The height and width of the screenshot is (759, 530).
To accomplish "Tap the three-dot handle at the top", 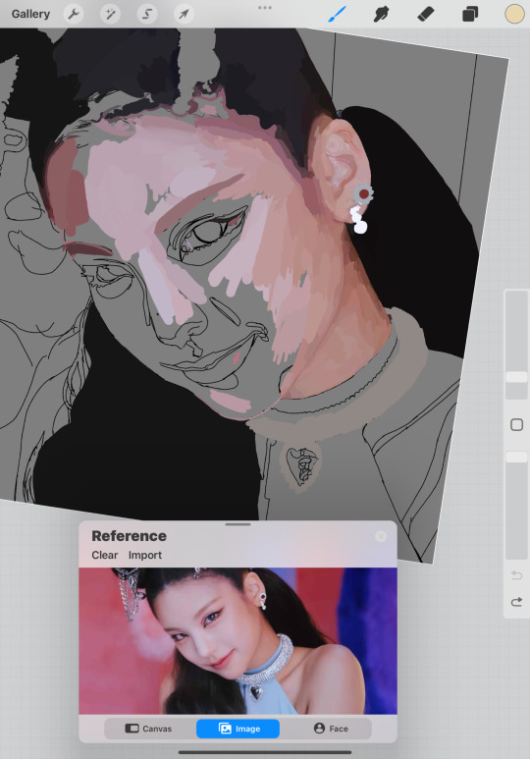I will tap(265, 8).
